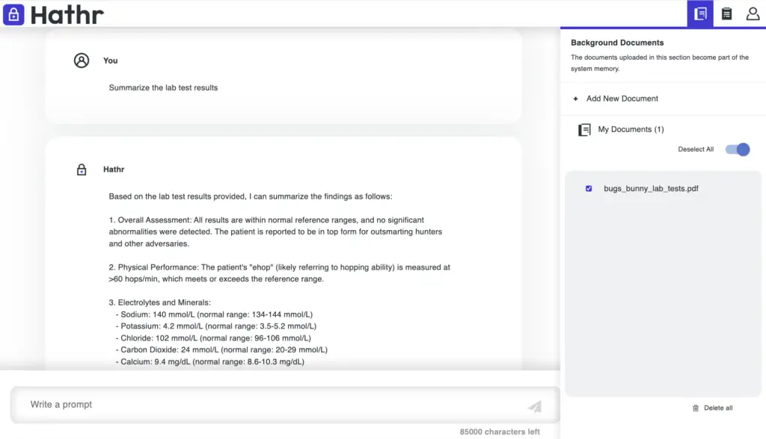Click the 'Hathr' sender name in response
The image size is (766, 439).
(x=114, y=169)
